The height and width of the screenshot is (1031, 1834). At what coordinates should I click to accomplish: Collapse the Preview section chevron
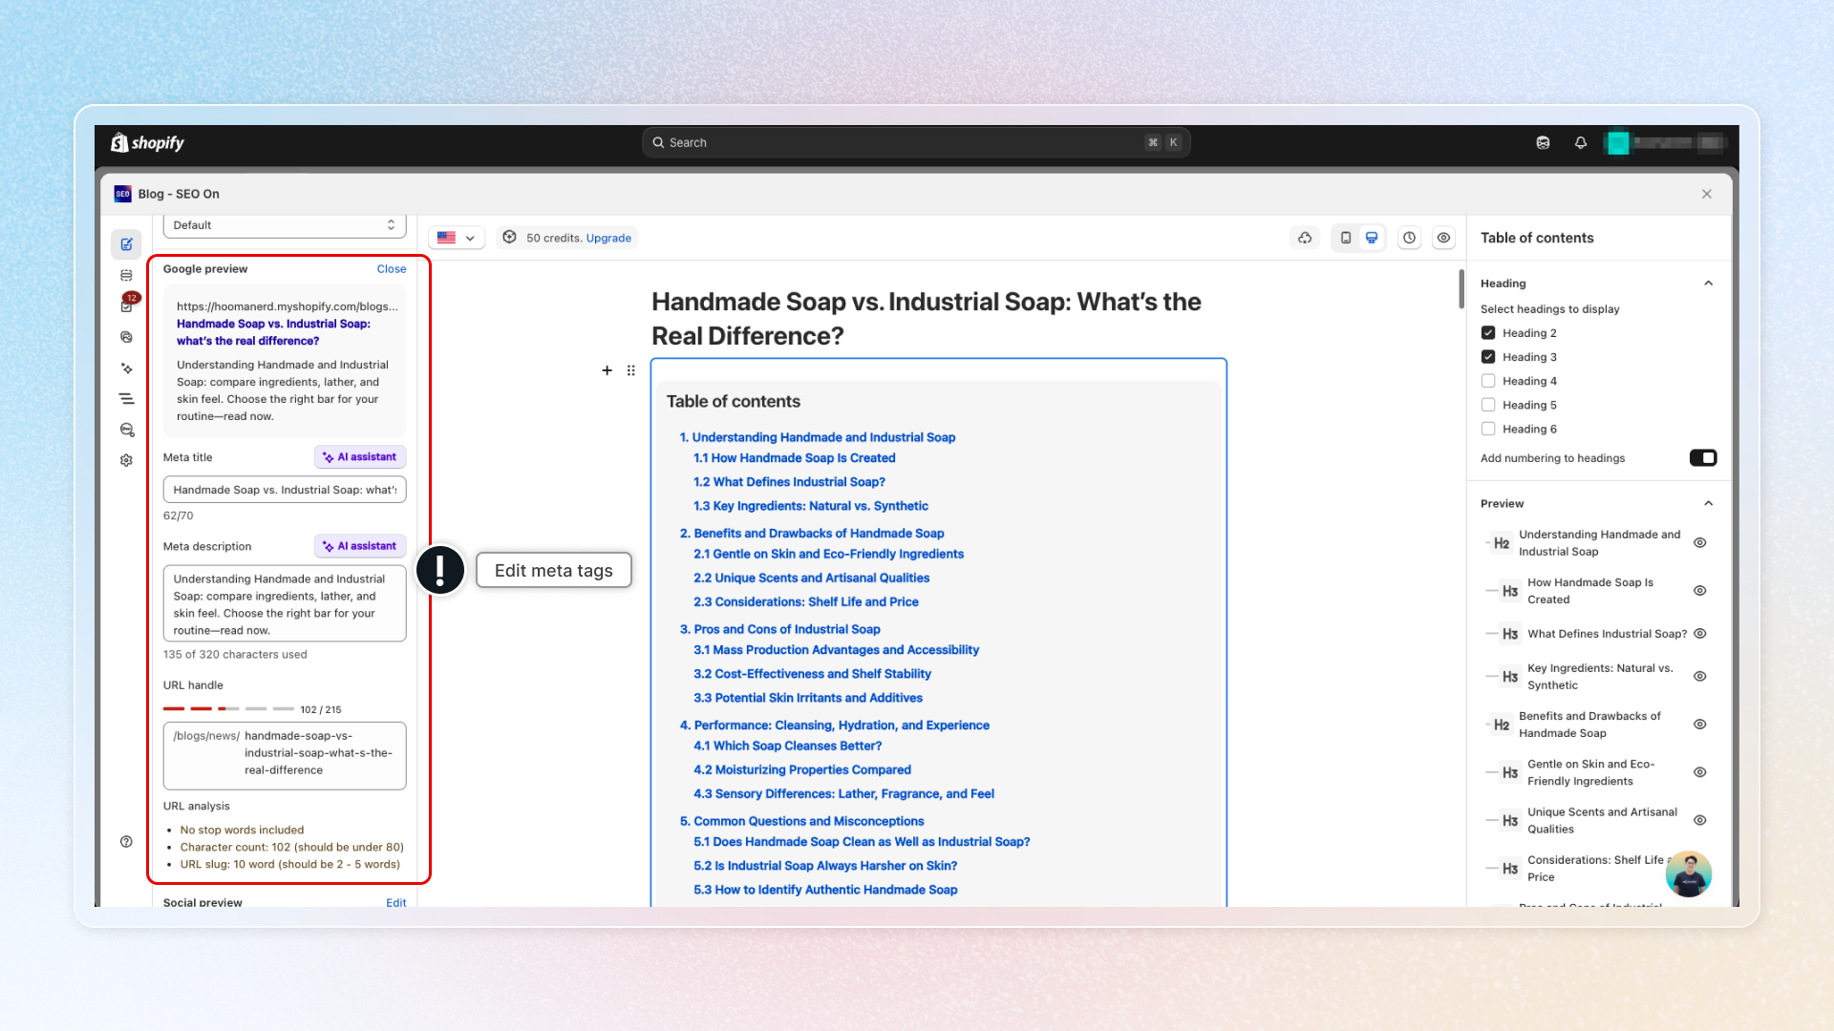1708,504
